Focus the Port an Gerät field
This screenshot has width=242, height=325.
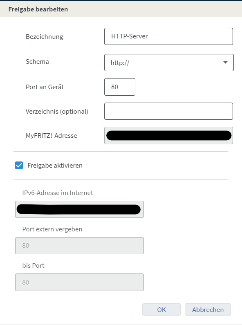120,87
